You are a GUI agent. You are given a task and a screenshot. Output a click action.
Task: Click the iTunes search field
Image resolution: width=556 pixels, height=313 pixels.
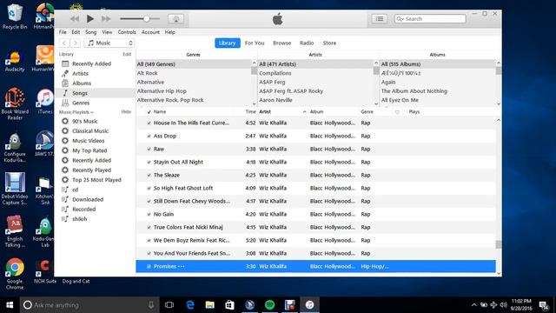click(430, 19)
